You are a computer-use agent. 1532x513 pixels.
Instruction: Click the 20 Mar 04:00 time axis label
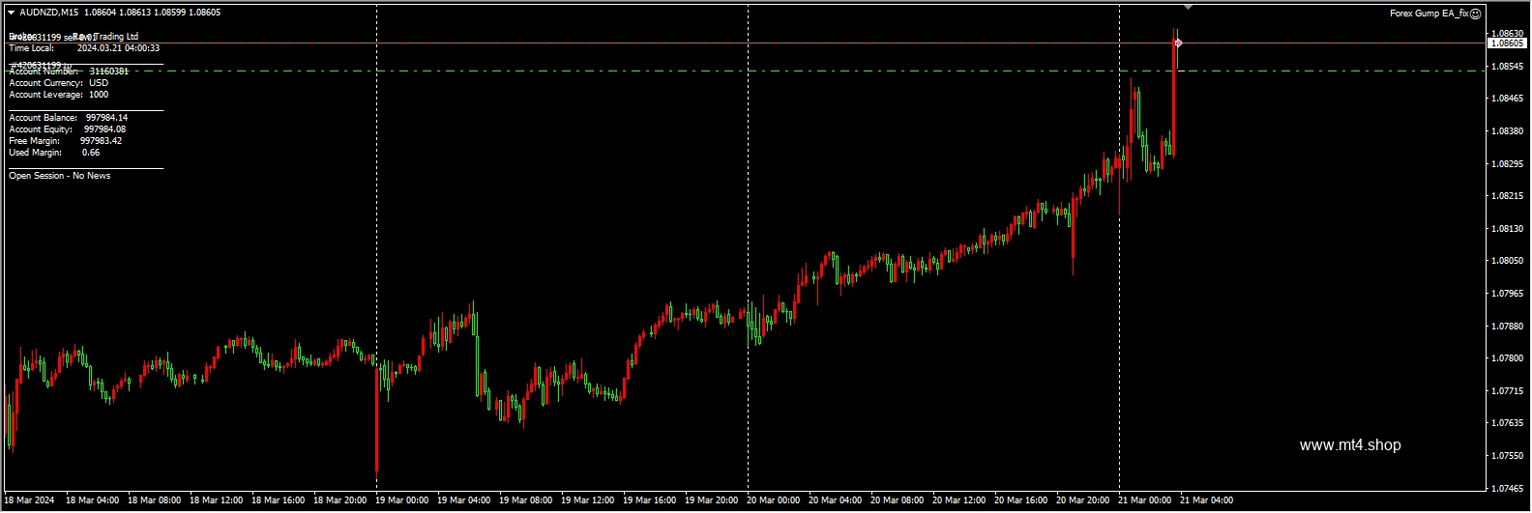click(x=836, y=500)
